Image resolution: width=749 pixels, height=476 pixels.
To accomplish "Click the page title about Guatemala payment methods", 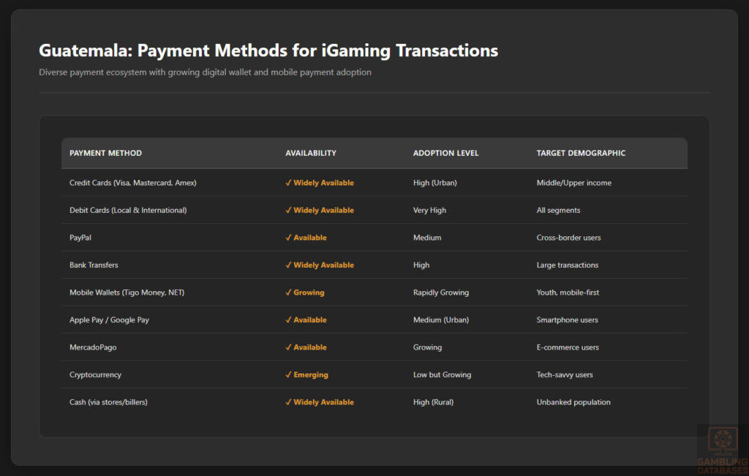I will click(x=268, y=50).
